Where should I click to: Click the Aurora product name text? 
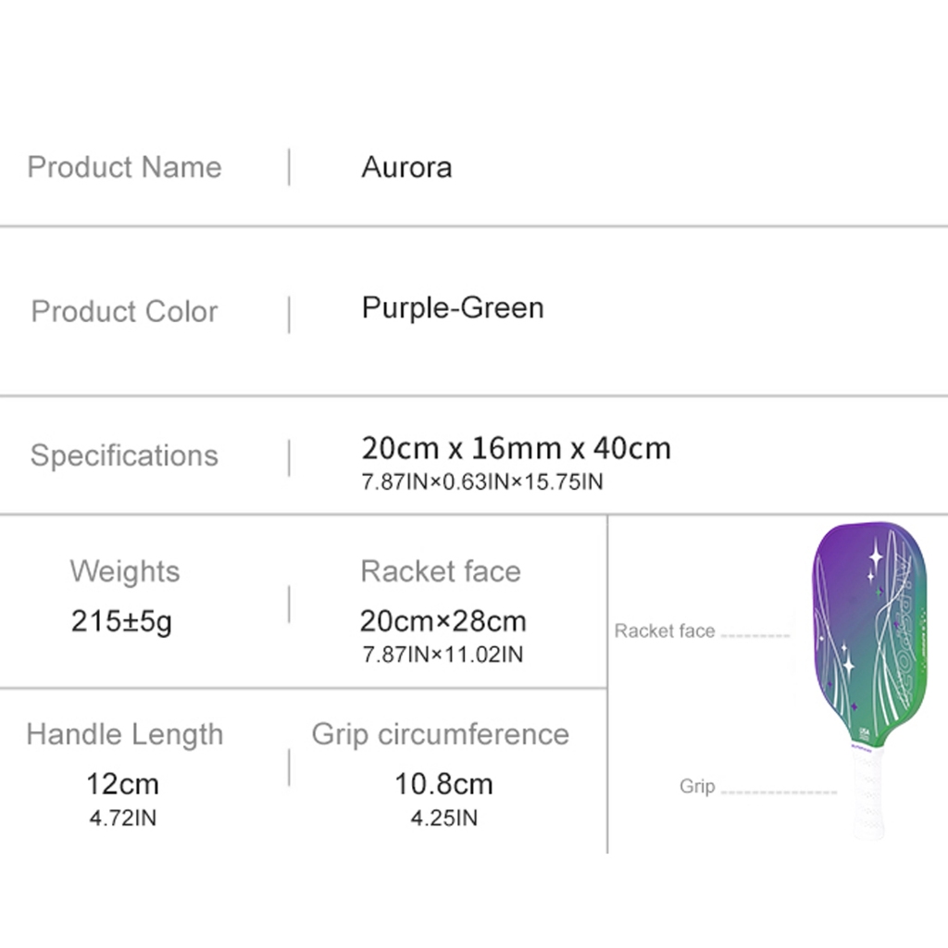coord(406,167)
